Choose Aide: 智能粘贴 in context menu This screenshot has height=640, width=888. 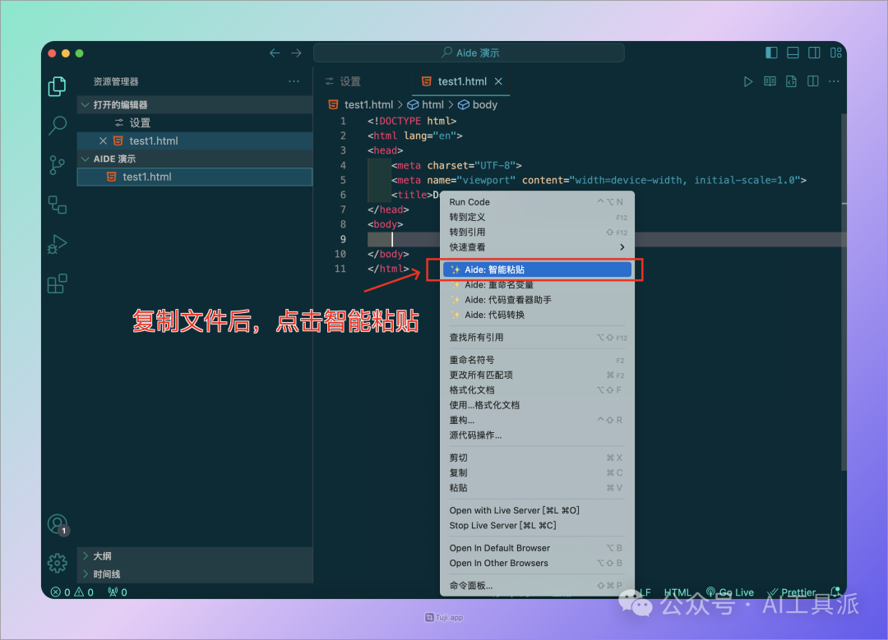(537, 270)
